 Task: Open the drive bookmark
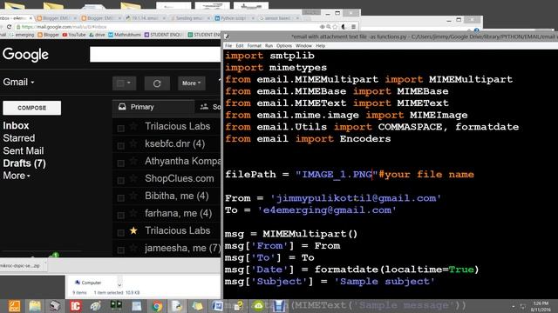click(97, 35)
